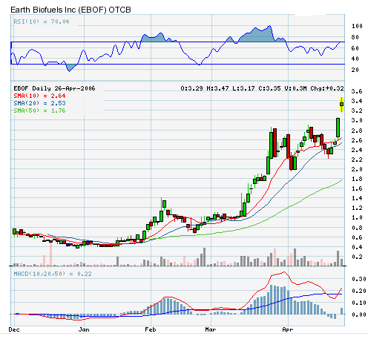Click the RSI axis value "100"

[357, 26]
